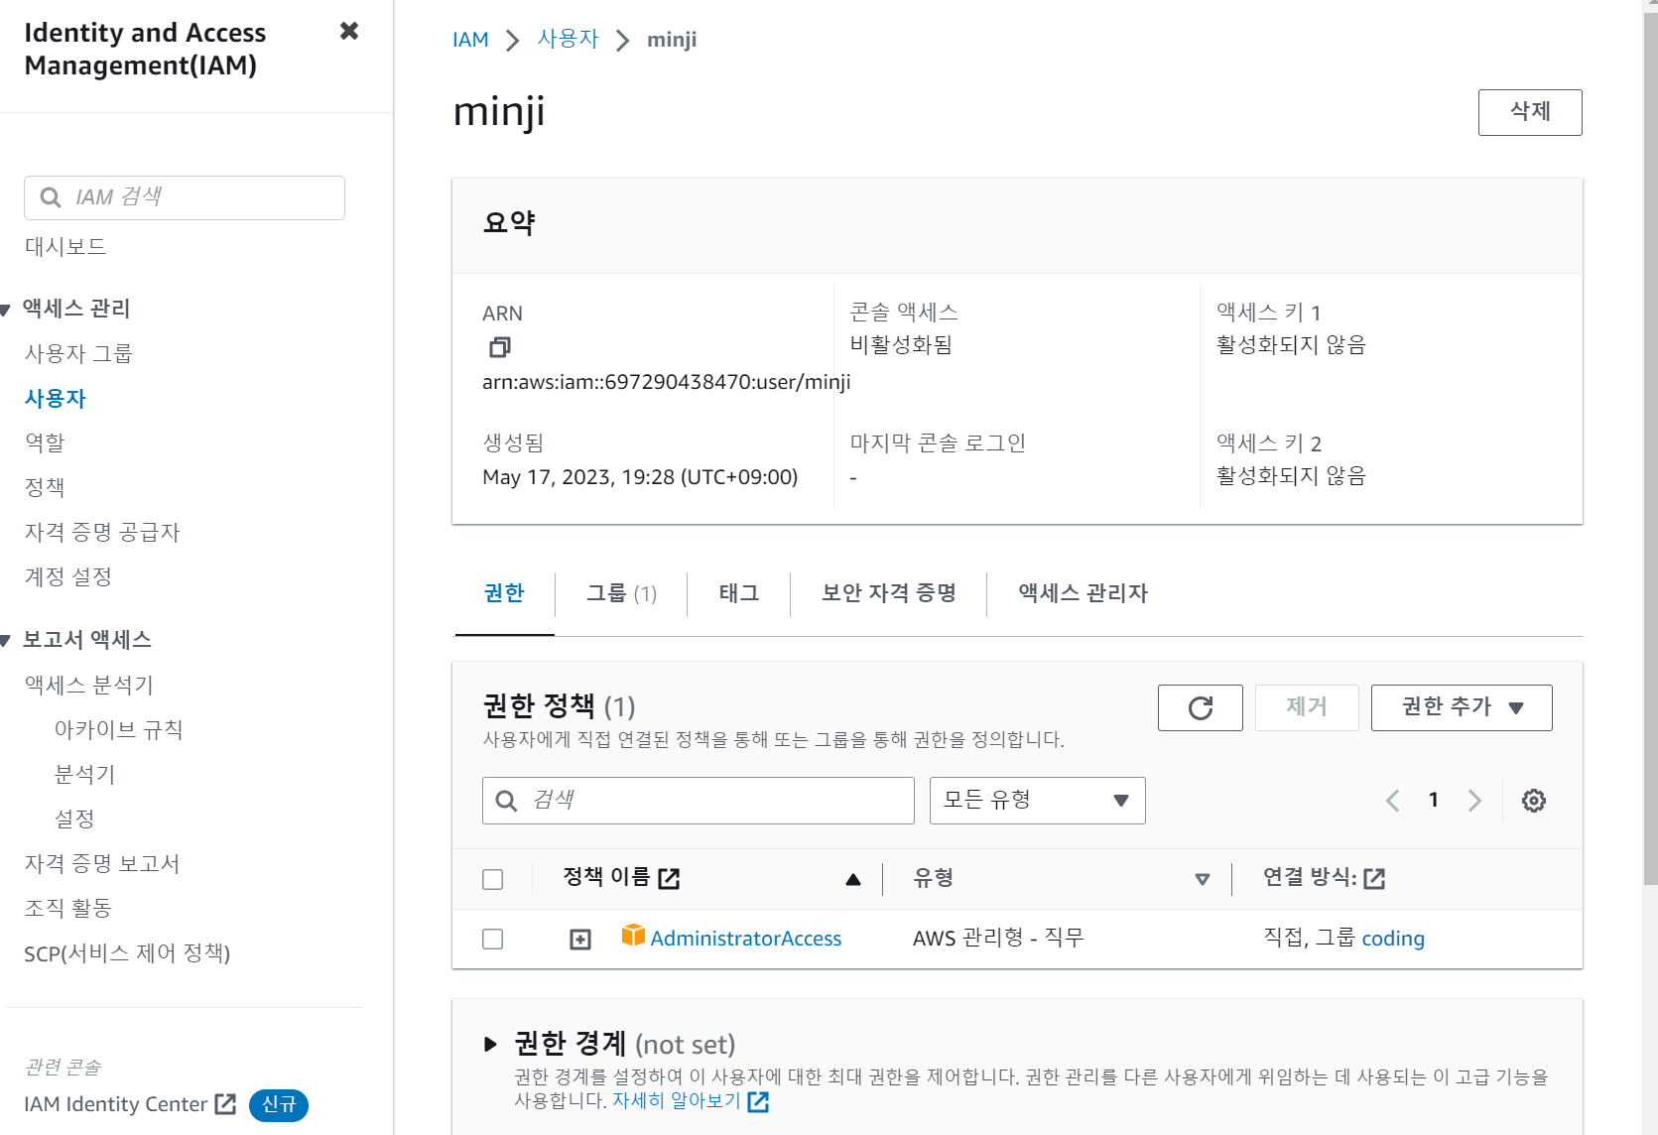
Task: Sort ascending by 정책 이름 arrow
Action: point(853,879)
